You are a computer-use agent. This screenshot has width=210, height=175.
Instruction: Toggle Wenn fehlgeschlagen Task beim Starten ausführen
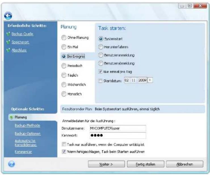tap(64, 151)
